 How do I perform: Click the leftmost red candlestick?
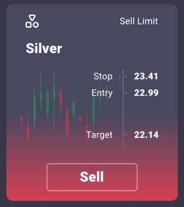point(21,119)
